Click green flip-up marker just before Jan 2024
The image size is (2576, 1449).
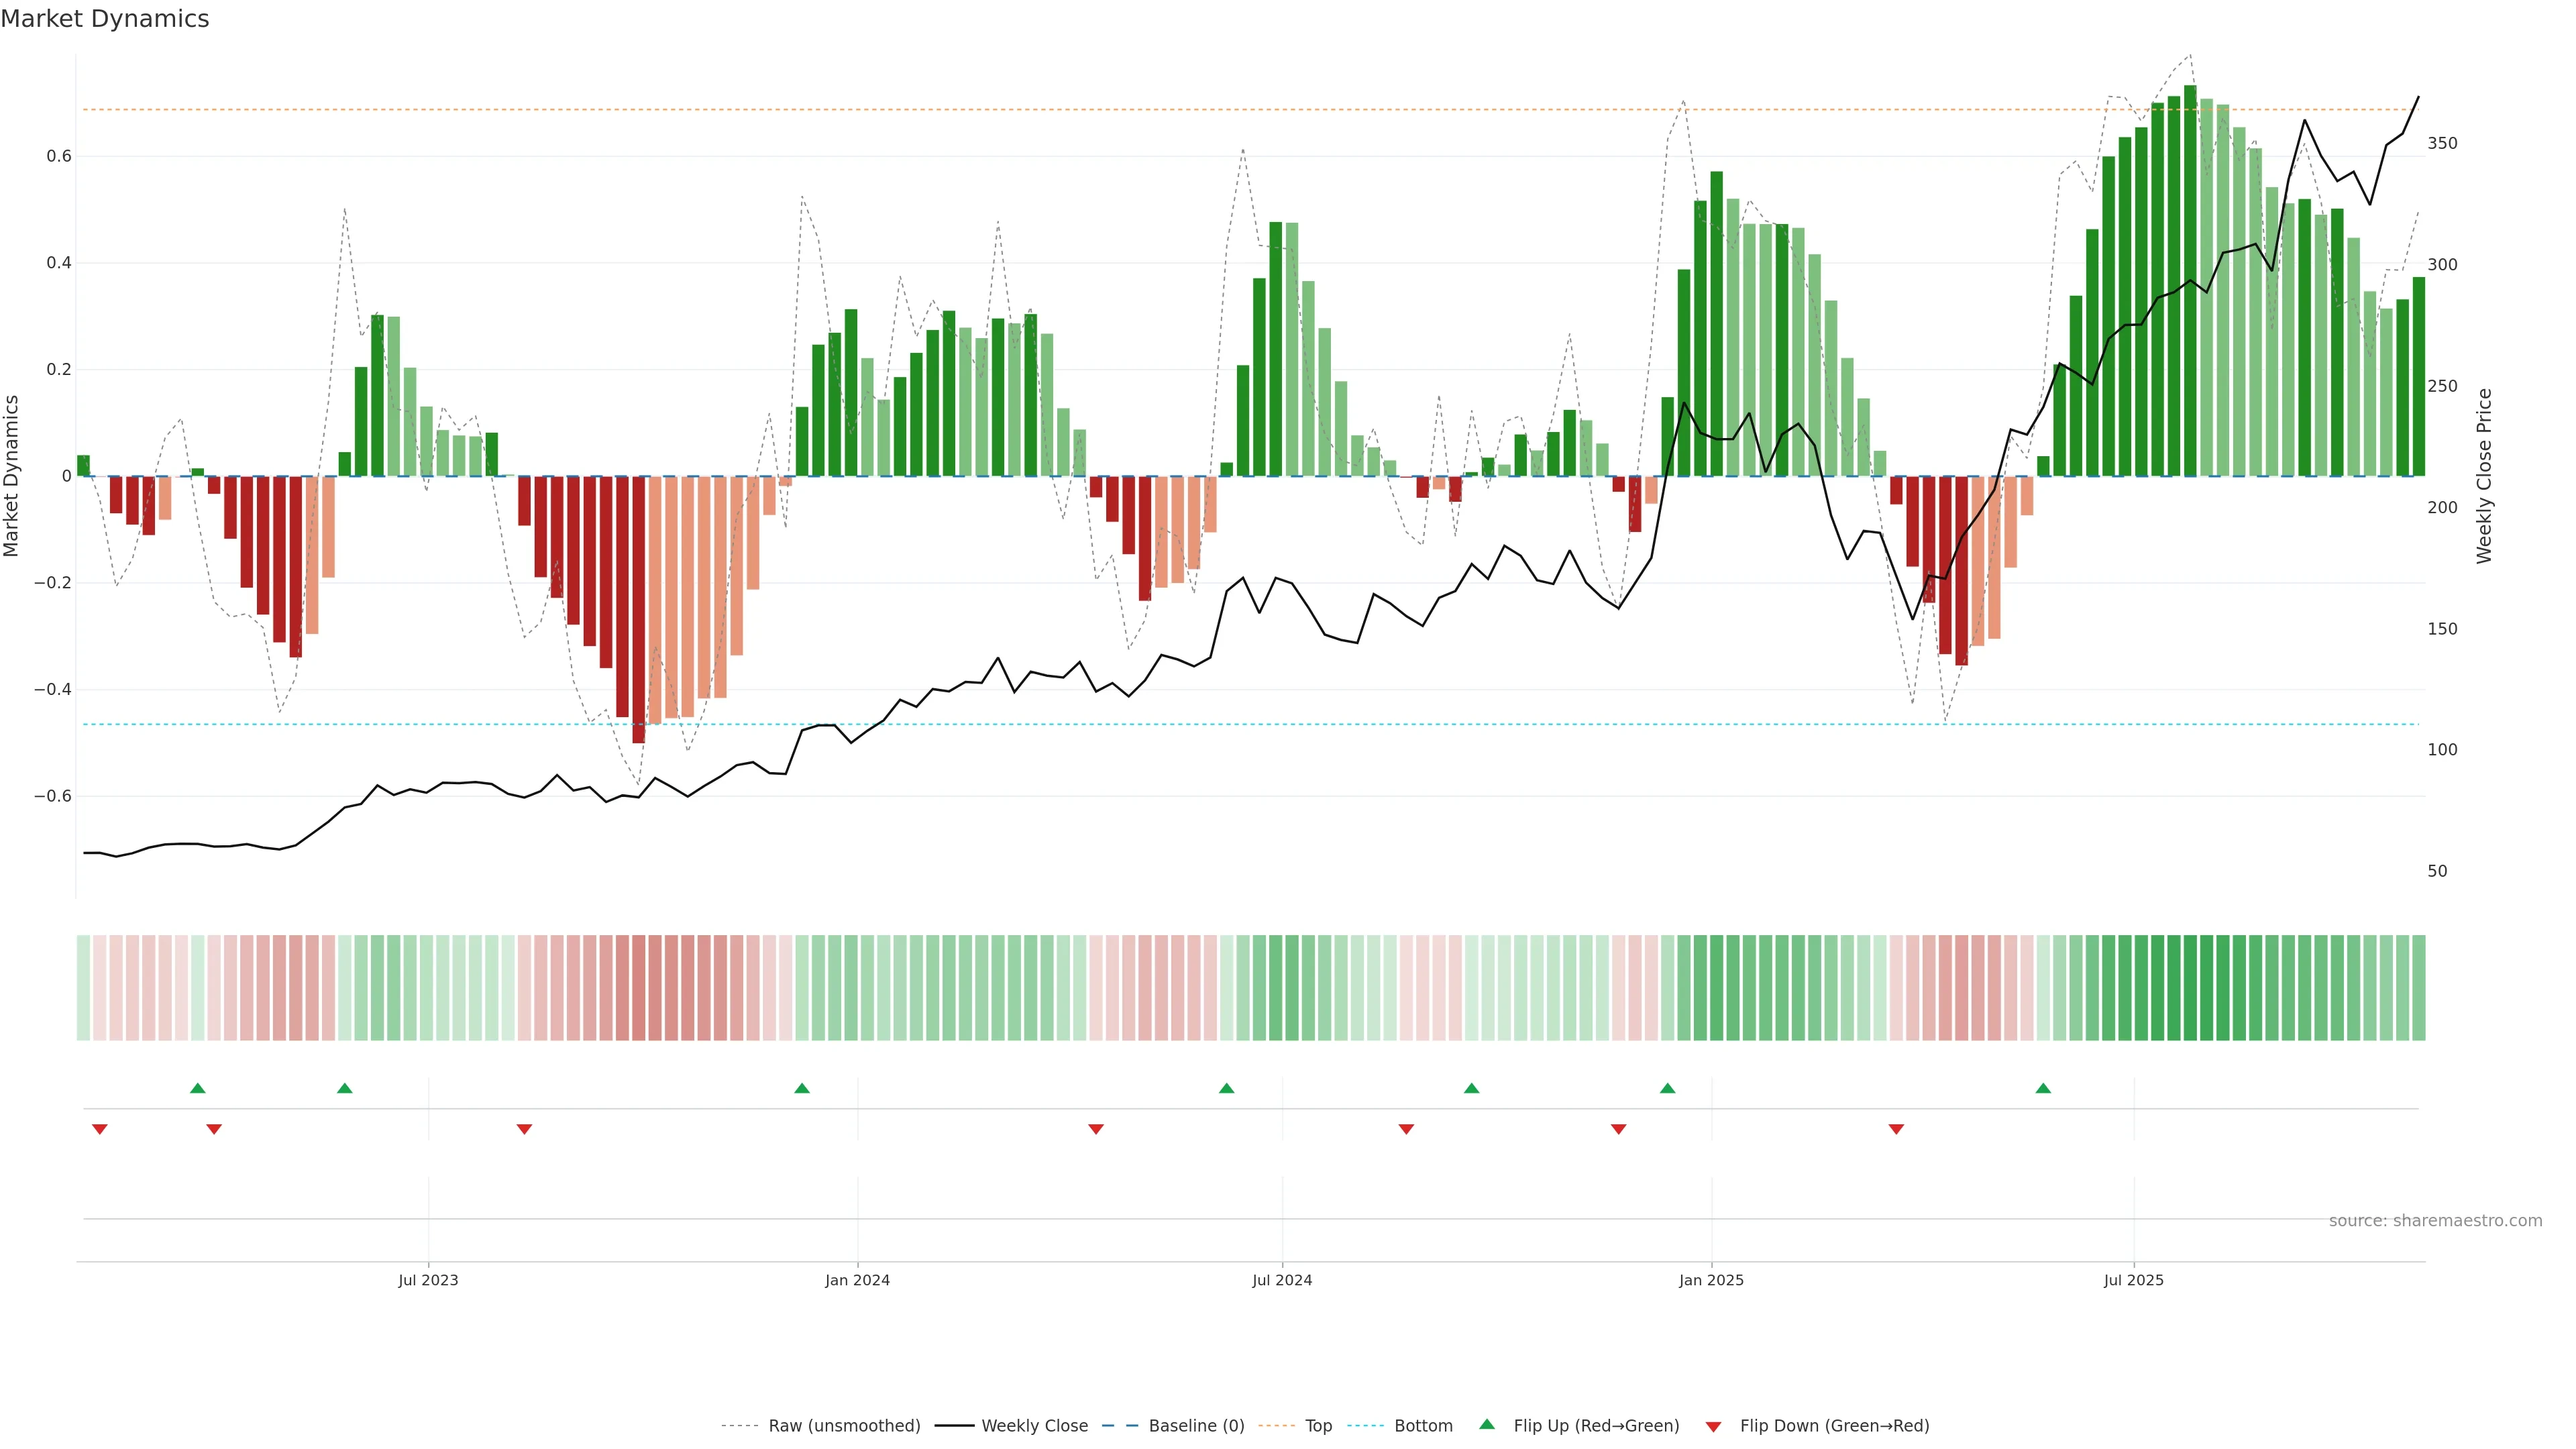[x=802, y=1088]
